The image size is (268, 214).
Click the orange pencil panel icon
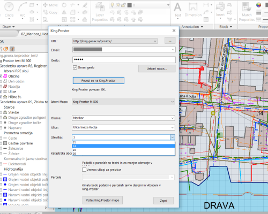tap(6, 49)
